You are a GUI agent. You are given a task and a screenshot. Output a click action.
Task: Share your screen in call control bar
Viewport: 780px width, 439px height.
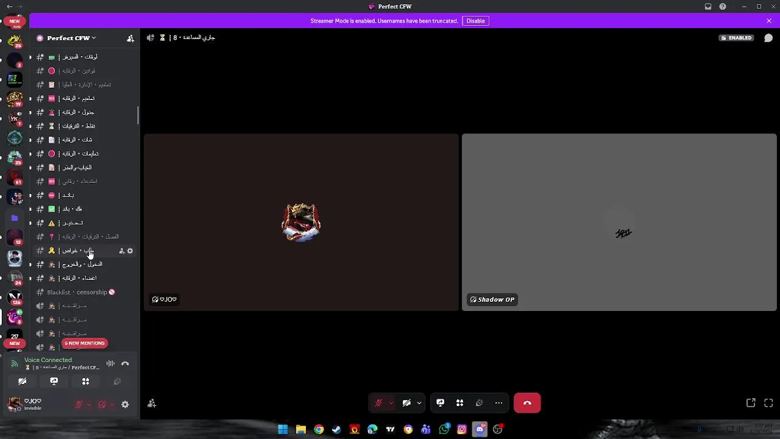click(441, 403)
